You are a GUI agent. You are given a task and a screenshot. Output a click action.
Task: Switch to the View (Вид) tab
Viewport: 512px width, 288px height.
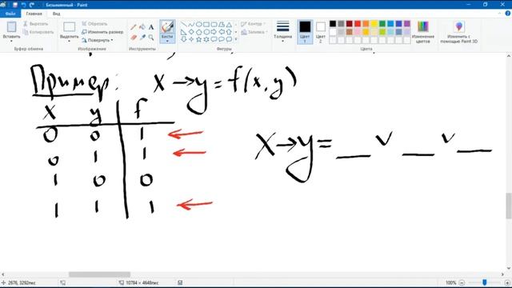point(56,14)
